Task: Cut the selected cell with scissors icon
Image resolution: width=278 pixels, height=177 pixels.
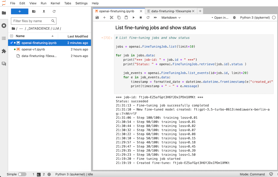Action: tap(112, 18)
